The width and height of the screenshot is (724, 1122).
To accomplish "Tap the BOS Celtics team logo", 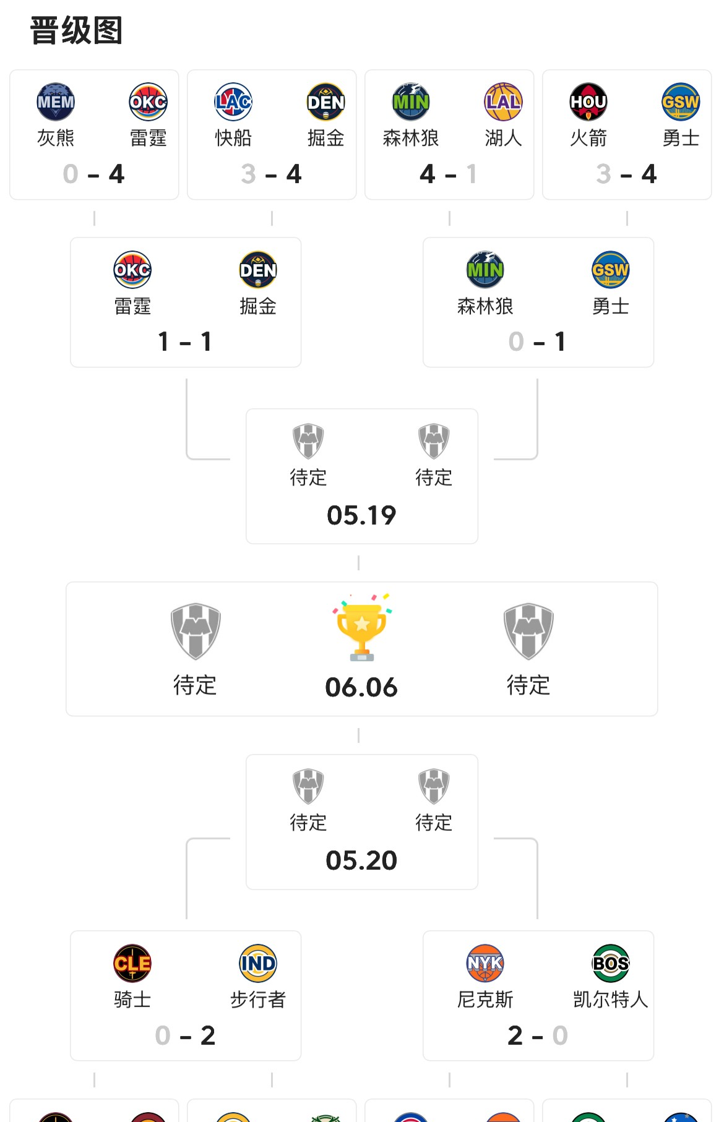I will [611, 963].
